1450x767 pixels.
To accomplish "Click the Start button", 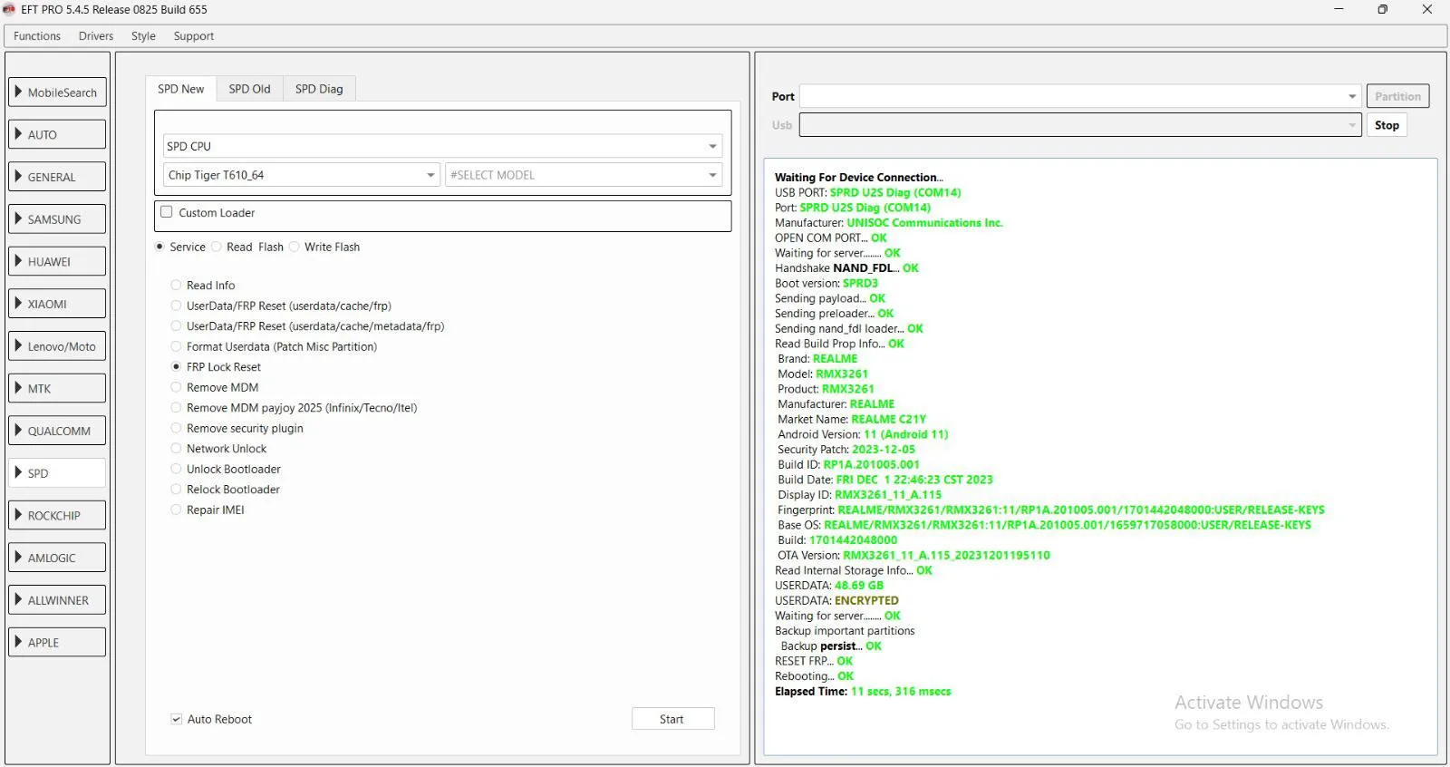I will click(672, 719).
